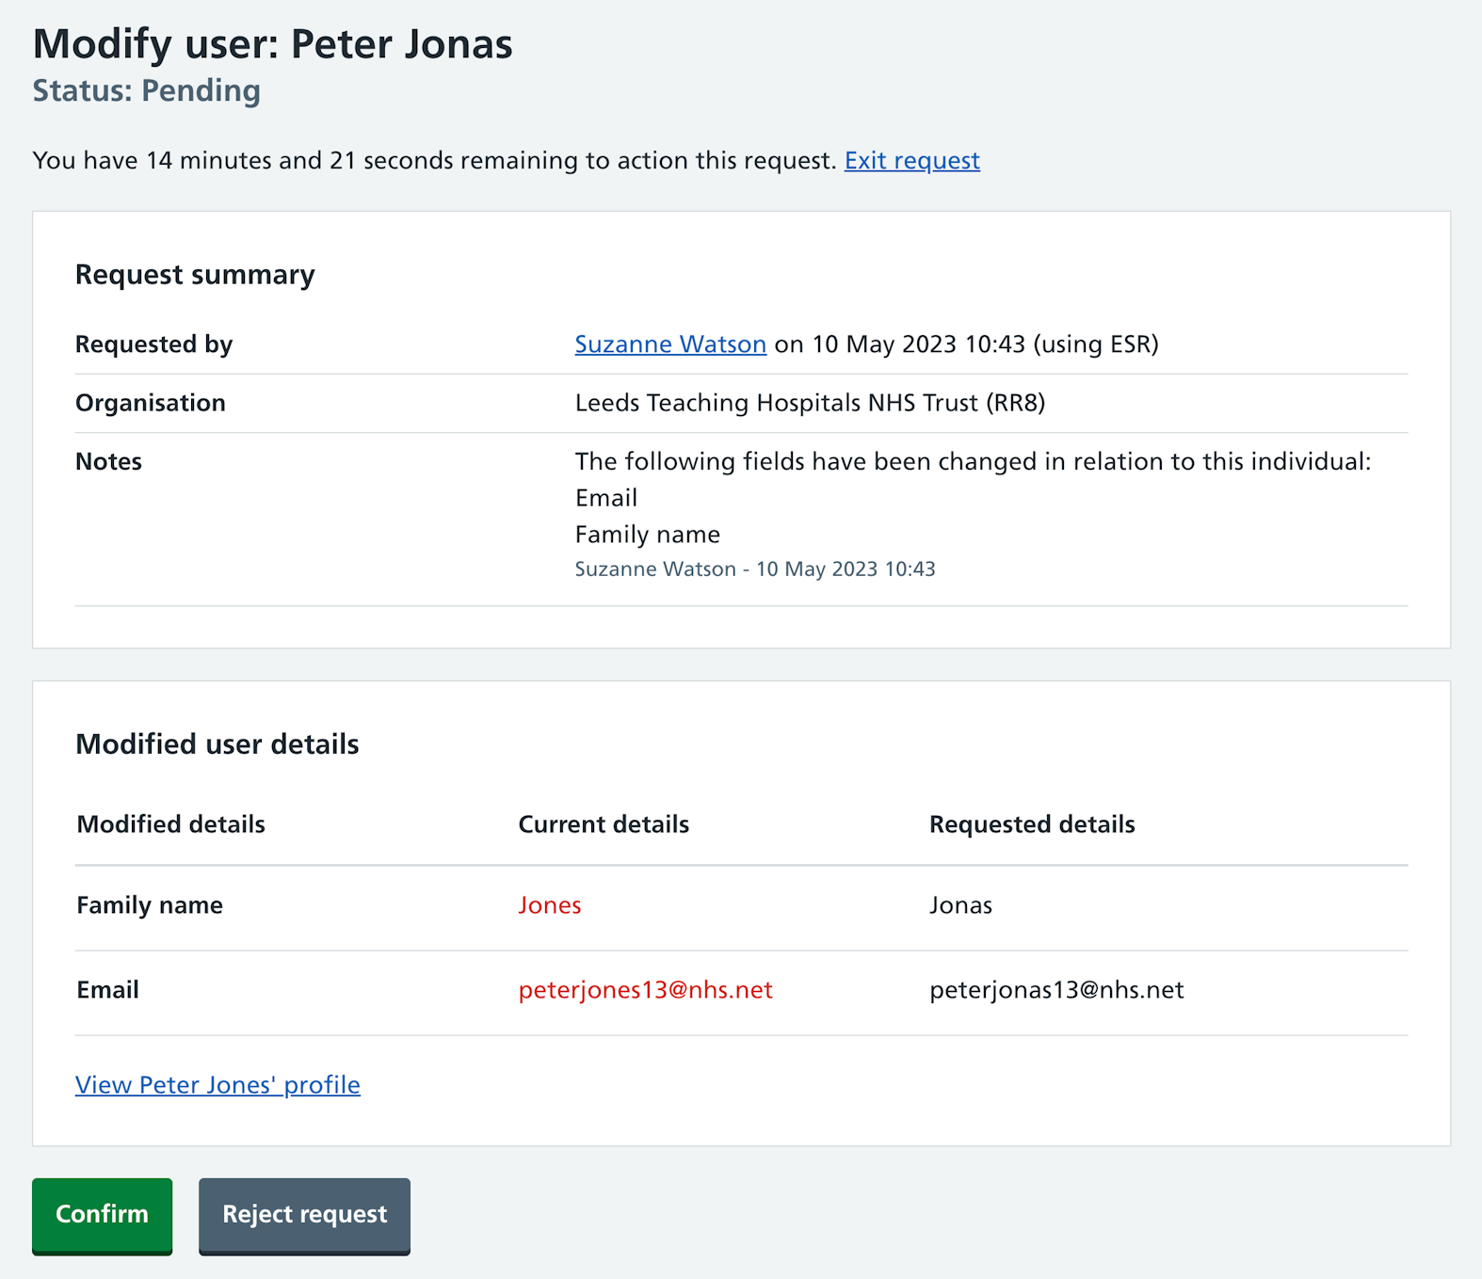This screenshot has height=1279, width=1482.
Task: Click the 'Family name' row label in table
Action: [150, 905]
